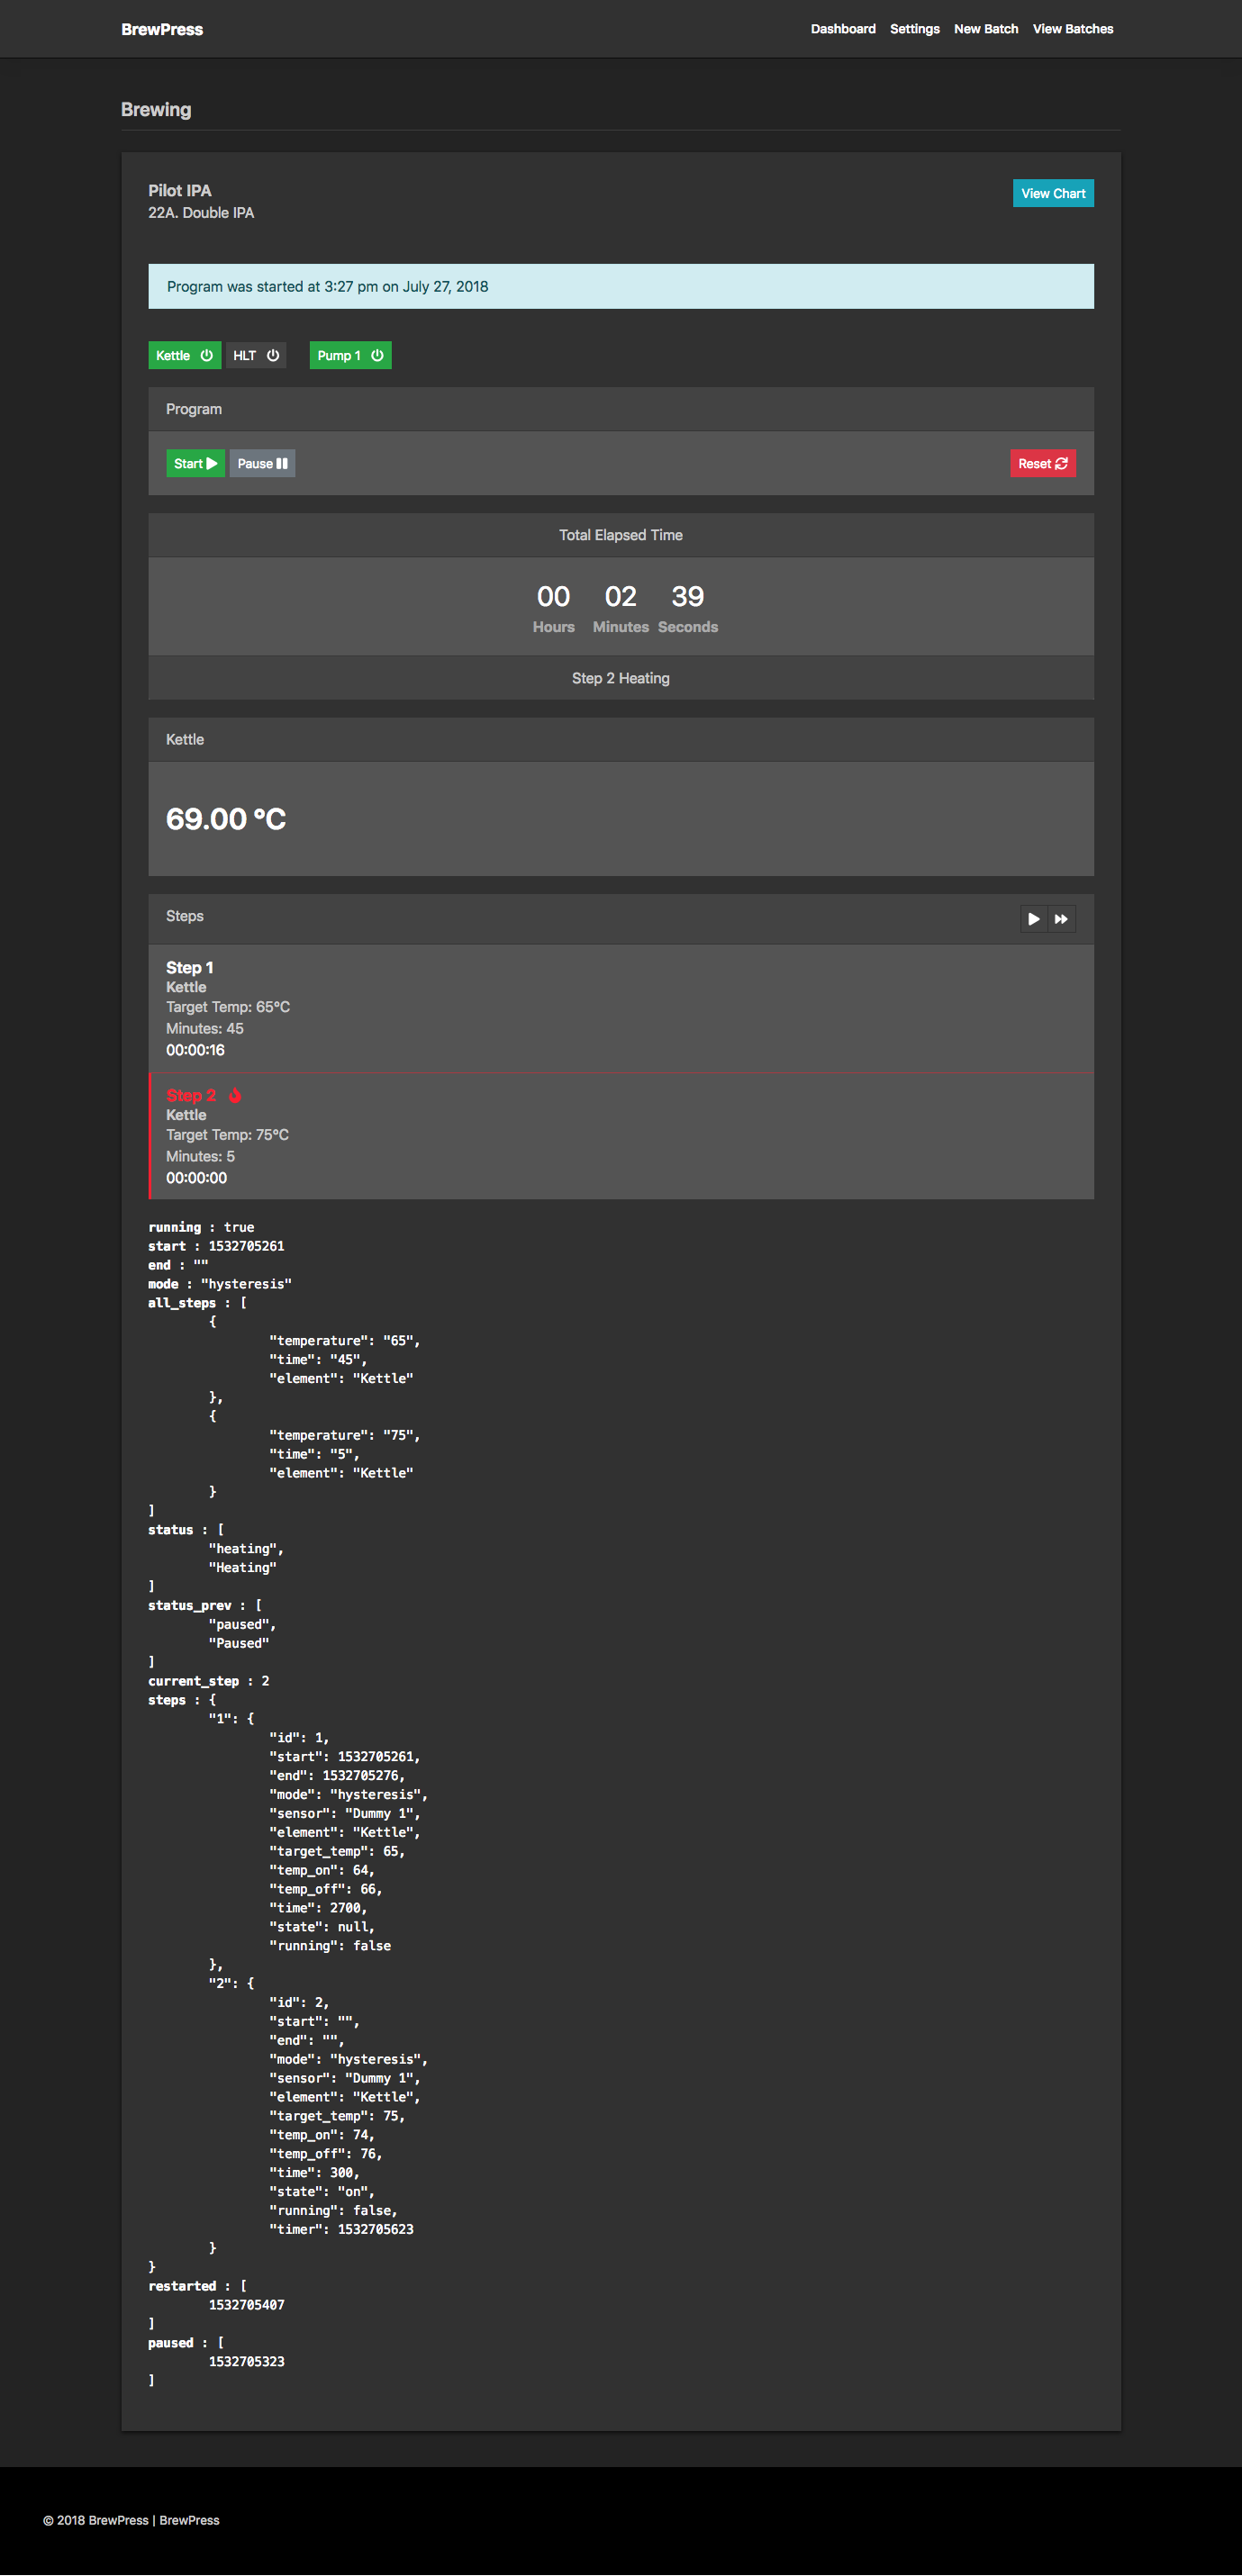The width and height of the screenshot is (1242, 2576).
Task: Click the Pilot IPA batch title
Action: (x=180, y=190)
